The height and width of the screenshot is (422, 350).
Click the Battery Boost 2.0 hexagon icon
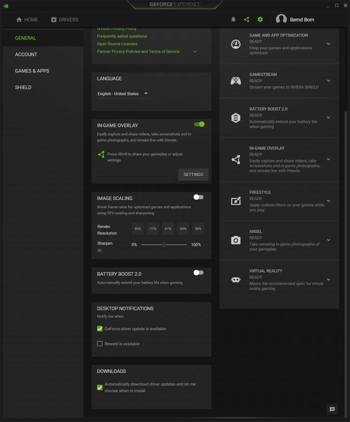click(236, 118)
